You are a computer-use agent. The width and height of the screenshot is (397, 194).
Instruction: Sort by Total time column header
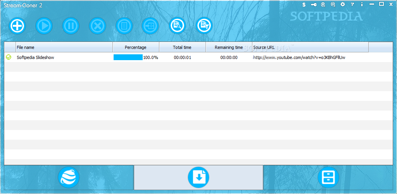[x=182, y=47]
